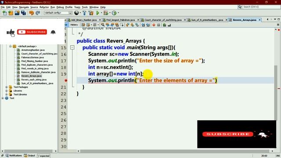This screenshot has width=281, height=158.
Task: Toggle the Rectangular Selection icon in editor toolbar
Action: pos(122,25)
